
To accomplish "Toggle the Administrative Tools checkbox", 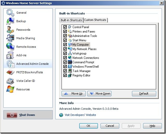I will [x=65, y=36].
